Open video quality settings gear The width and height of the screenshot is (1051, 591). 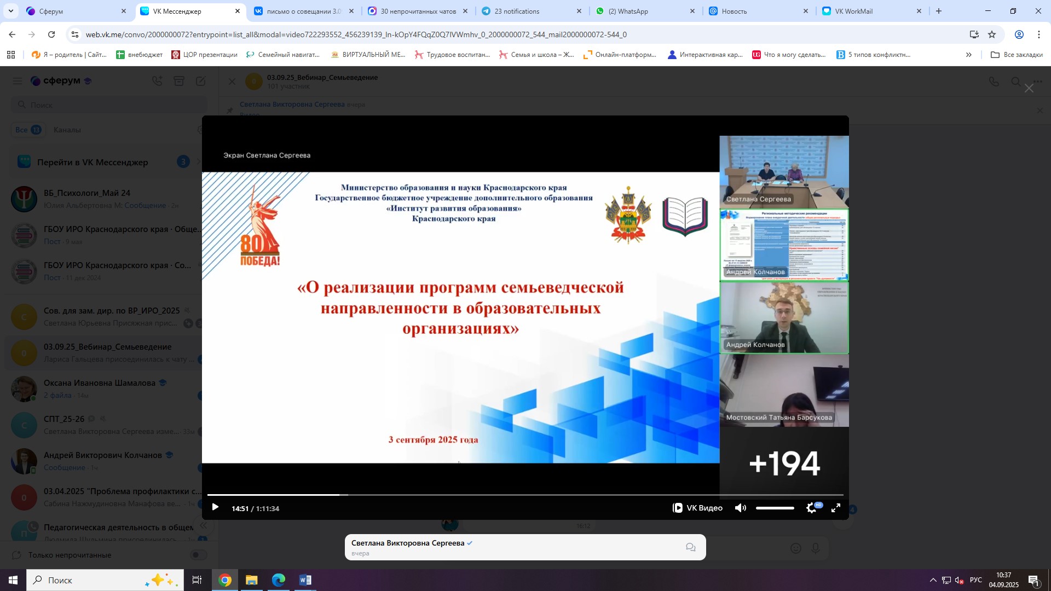[812, 508]
